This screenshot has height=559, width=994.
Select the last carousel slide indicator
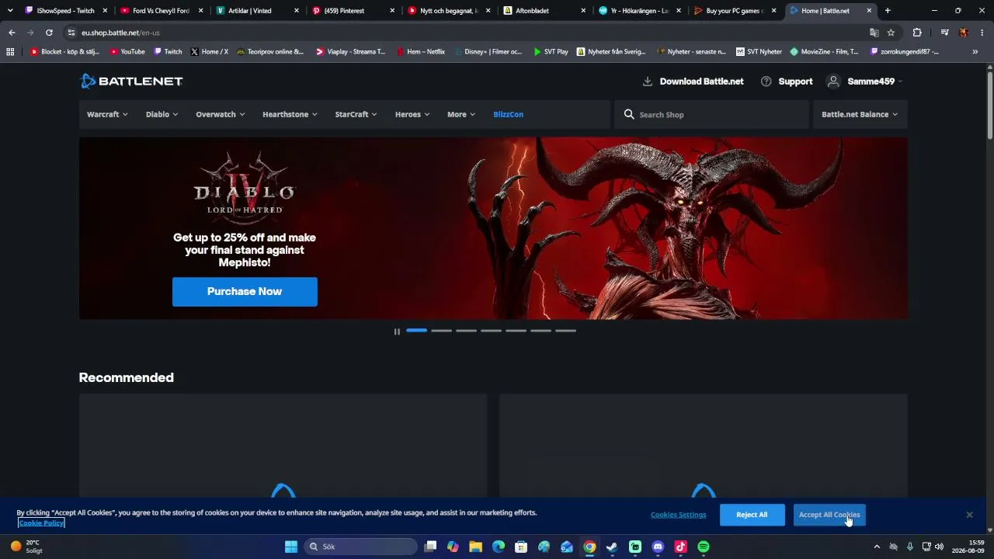click(x=565, y=331)
